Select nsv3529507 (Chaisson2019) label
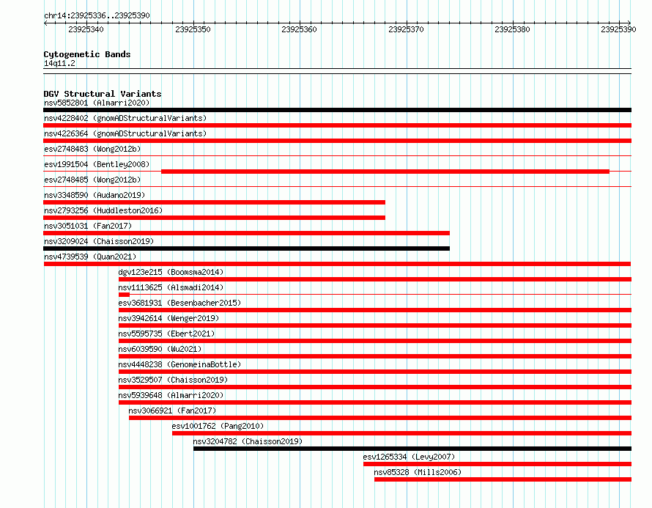Screen dimensions: 652x508 [173, 380]
